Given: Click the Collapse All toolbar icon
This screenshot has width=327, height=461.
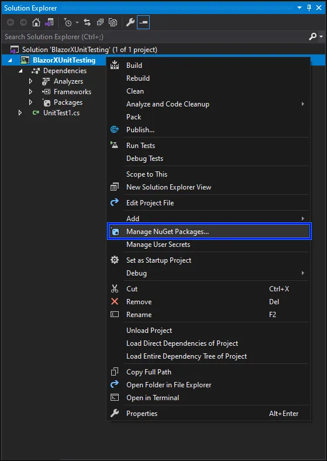Looking at the screenshot, I should coord(100,22).
